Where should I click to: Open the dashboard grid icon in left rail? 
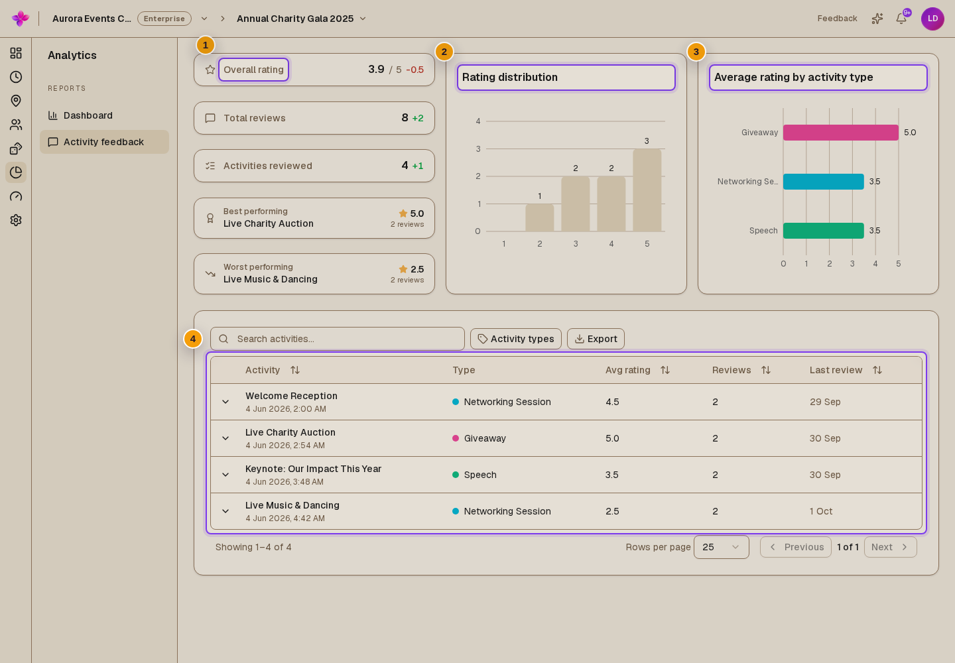point(16,53)
